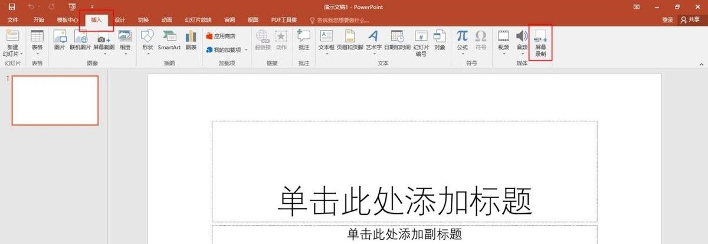
Task: Open 应用商店 app store
Action: click(221, 36)
